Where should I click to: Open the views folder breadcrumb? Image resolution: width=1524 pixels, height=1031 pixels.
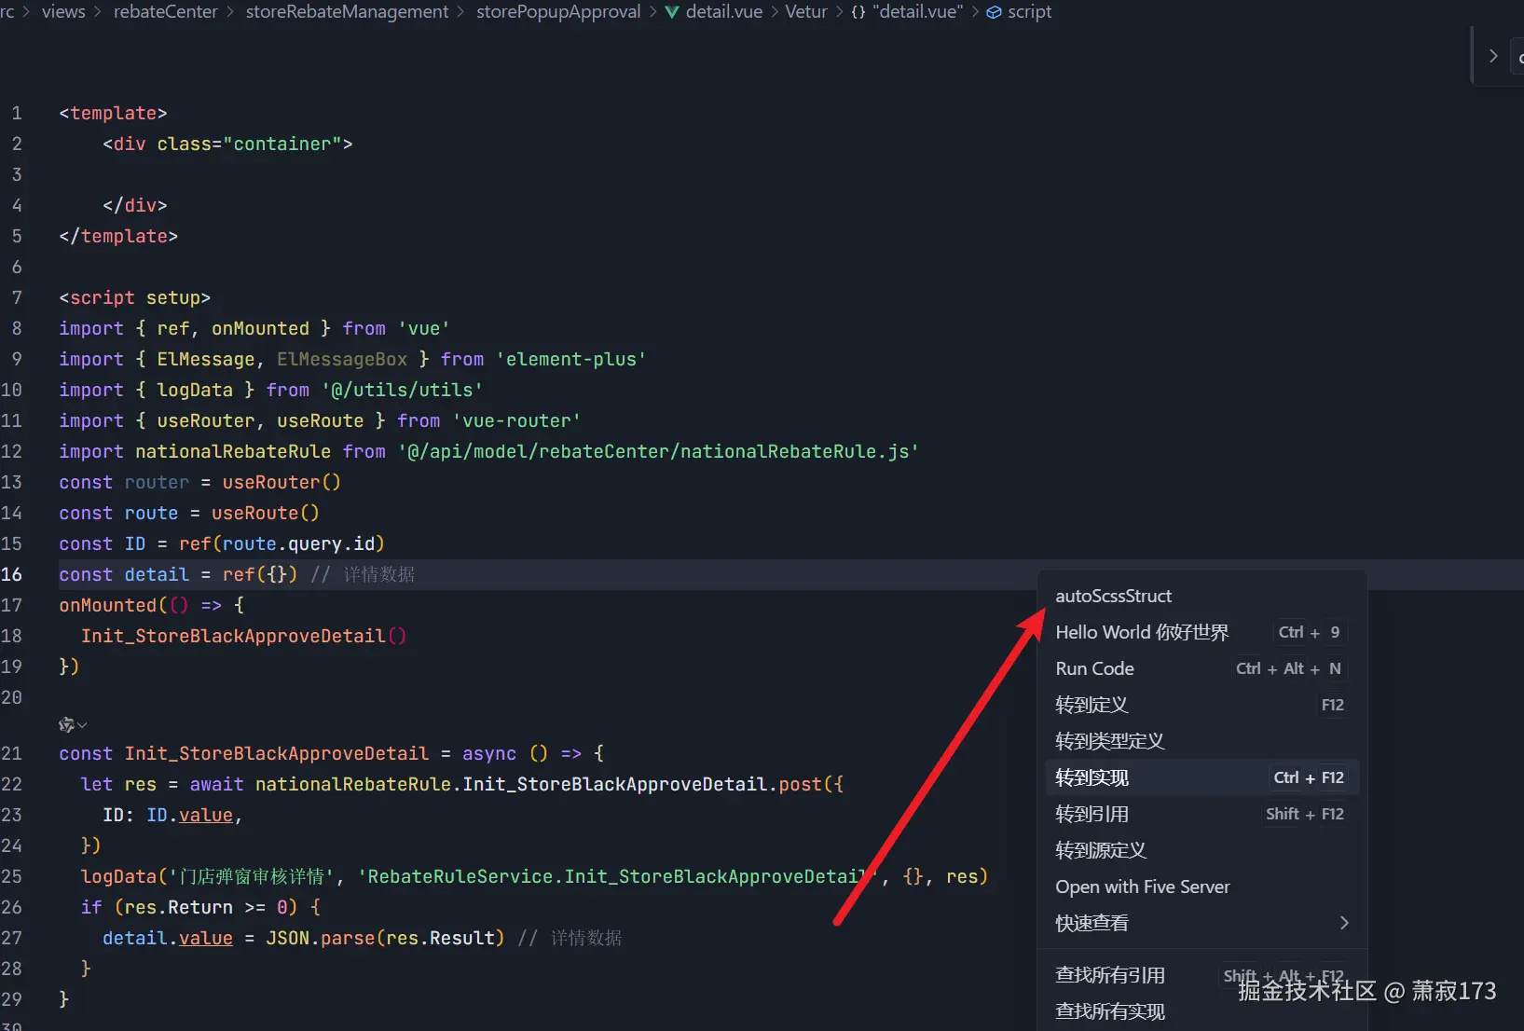[x=63, y=12]
